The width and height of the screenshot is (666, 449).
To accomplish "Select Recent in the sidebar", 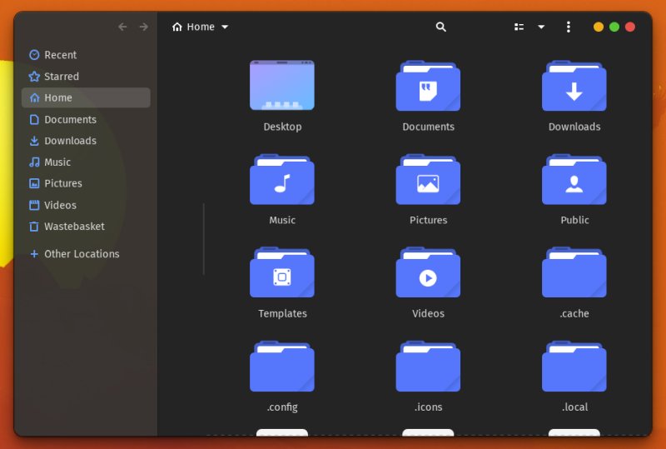I will pyautogui.click(x=60, y=55).
